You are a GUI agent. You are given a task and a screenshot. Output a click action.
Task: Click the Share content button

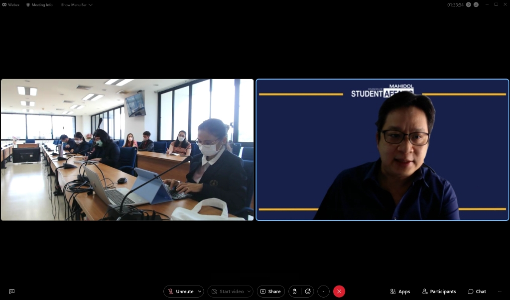click(x=270, y=292)
